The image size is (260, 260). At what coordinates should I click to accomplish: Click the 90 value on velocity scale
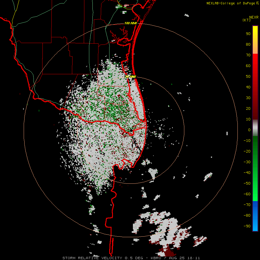(248, 34)
